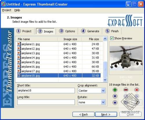Viewport: 145px width, 120px height.
Task: Click the app icon in the title bar
Action: pos(3,4)
